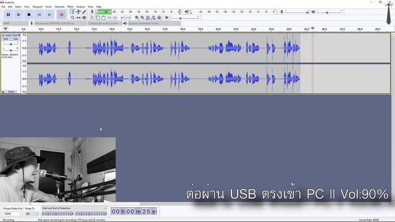395x222 pixels.
Task: Click the selection end time field
Action: (x=91, y=214)
